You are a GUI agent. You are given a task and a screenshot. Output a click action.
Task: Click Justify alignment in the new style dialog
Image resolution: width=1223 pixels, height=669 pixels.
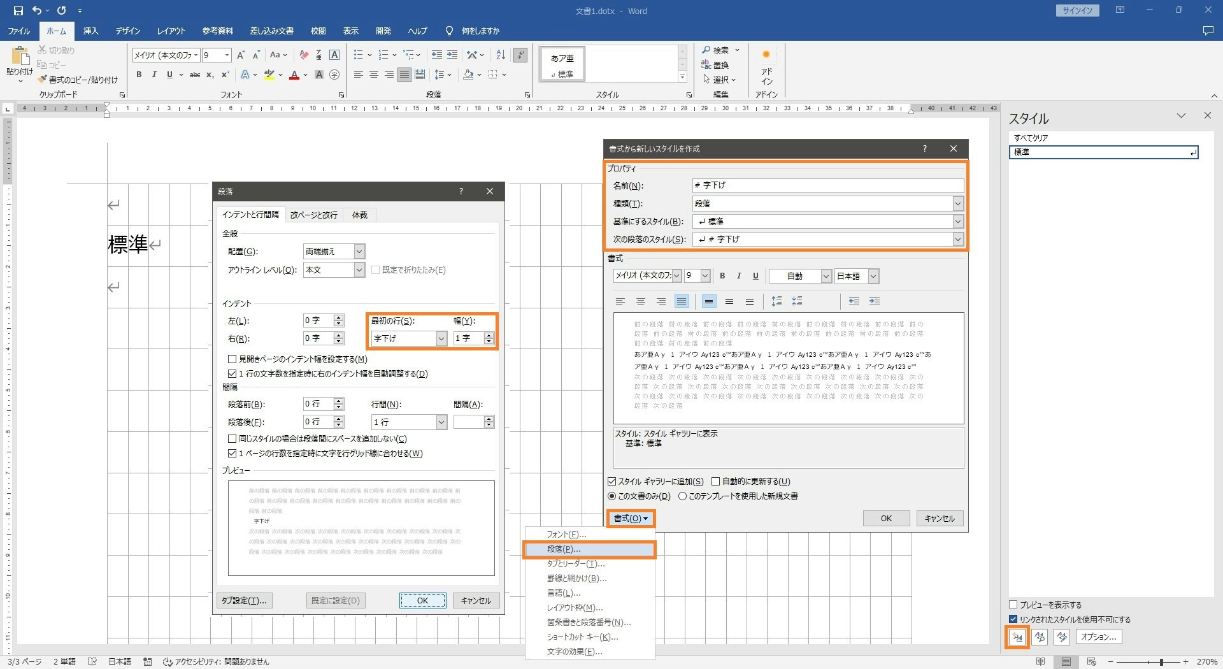pyautogui.click(x=682, y=301)
